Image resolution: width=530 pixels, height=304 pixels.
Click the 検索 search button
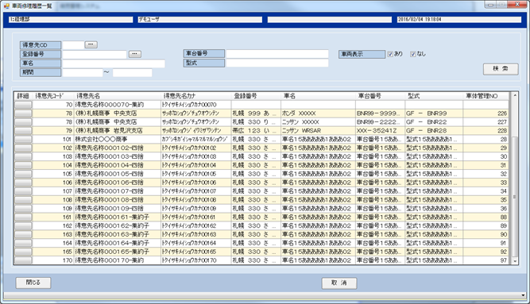pyautogui.click(x=501, y=69)
